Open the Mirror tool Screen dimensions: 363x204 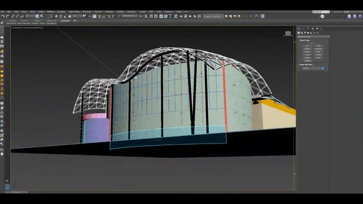(141, 16)
